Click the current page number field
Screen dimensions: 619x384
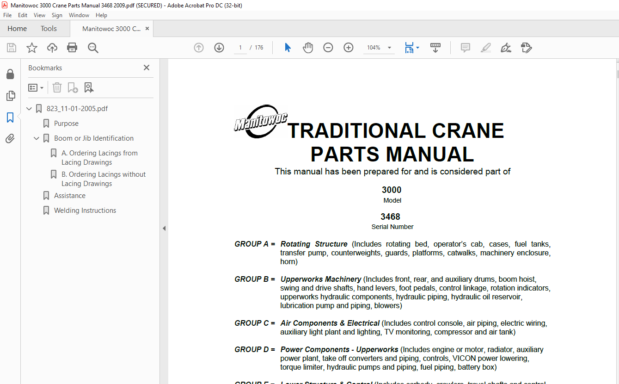tap(240, 48)
